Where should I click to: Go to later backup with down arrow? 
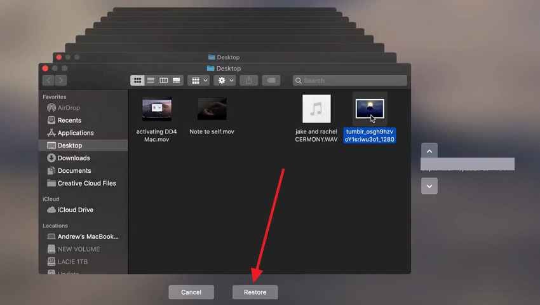point(429,186)
